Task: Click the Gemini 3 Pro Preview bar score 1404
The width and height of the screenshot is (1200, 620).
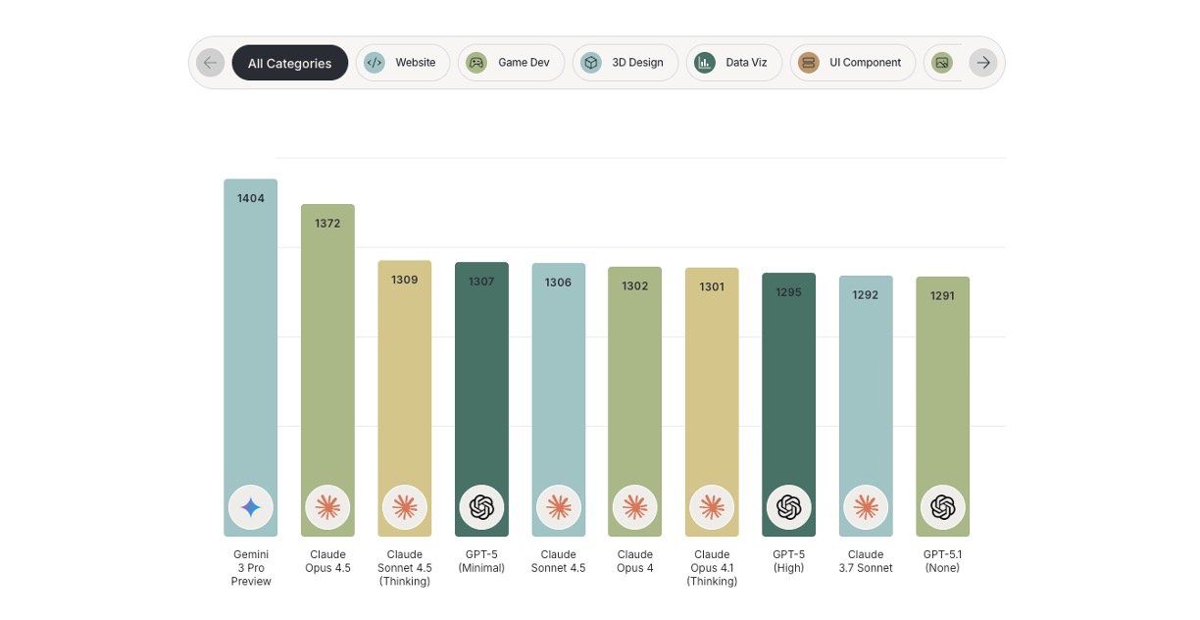Action: point(251,198)
